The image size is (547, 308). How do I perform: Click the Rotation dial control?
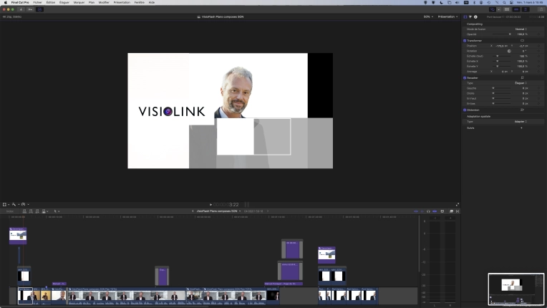(509, 51)
